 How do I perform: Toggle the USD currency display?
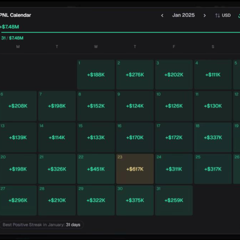point(226,15)
